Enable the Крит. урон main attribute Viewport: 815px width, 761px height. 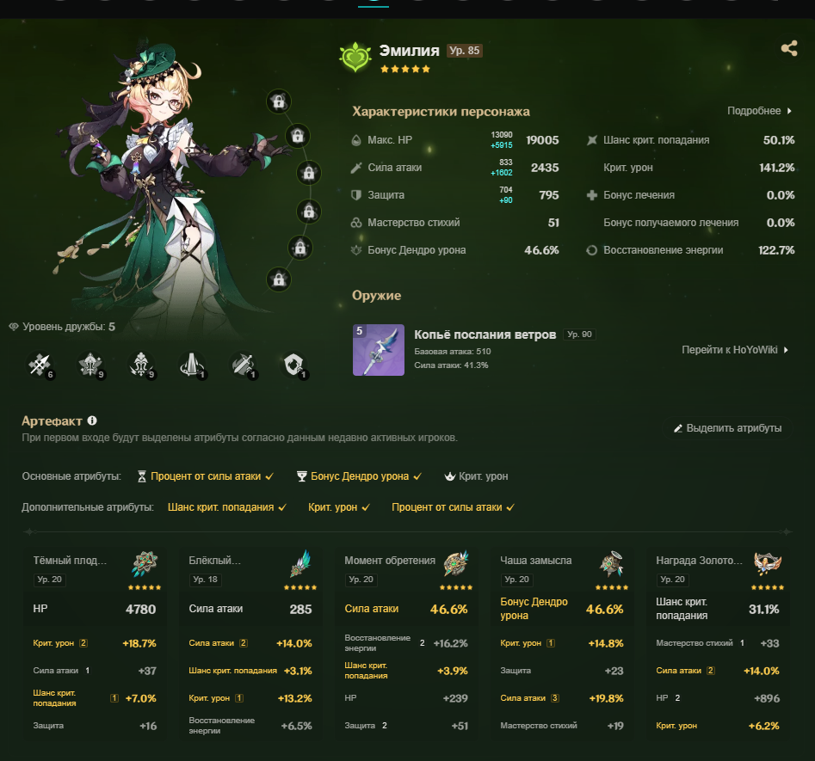[477, 476]
